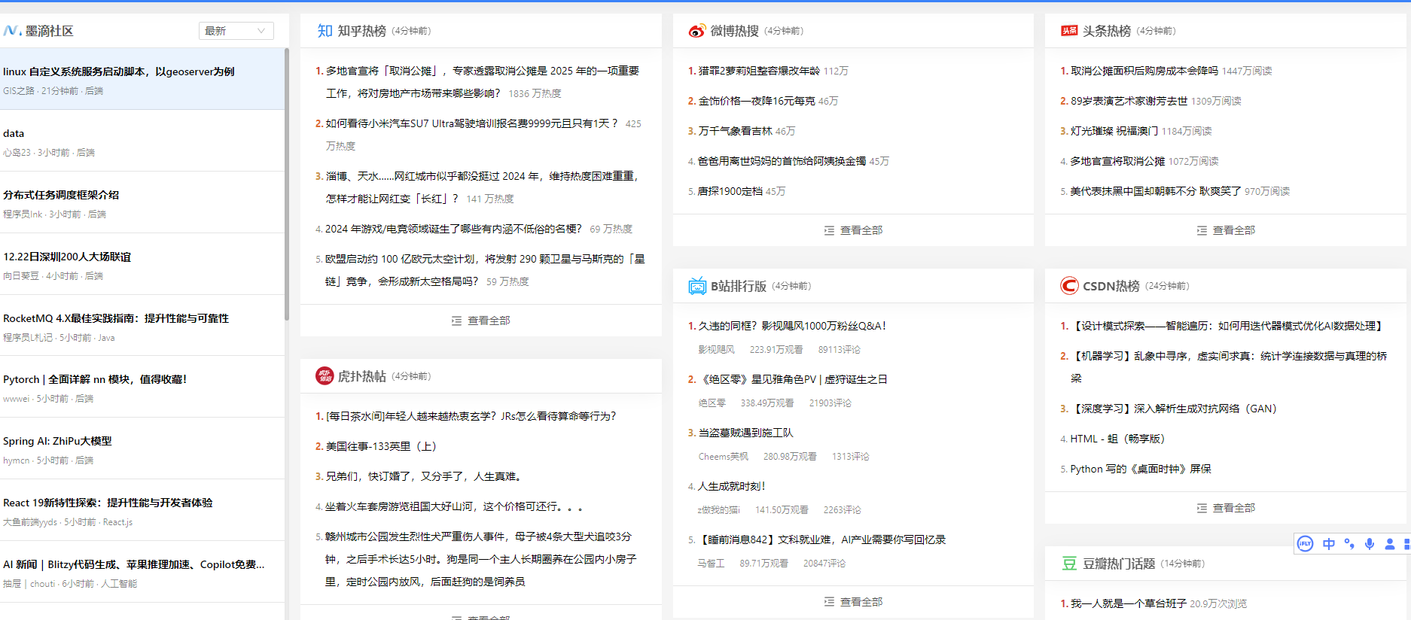Open AI 新闻 Blitzy代码生成 article

click(x=134, y=564)
